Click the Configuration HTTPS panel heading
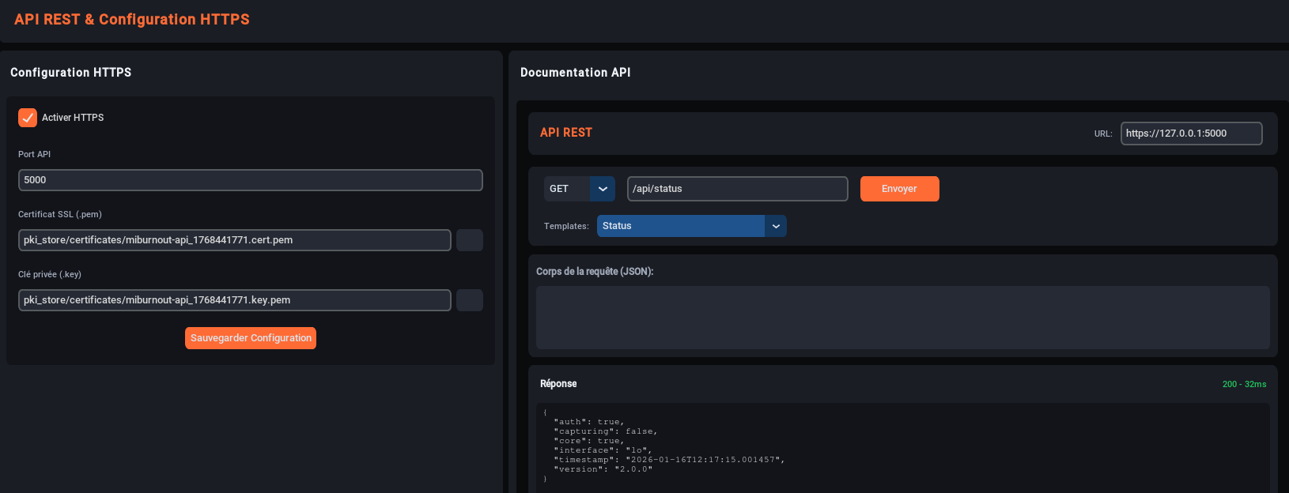This screenshot has height=493, width=1289. tap(71, 73)
